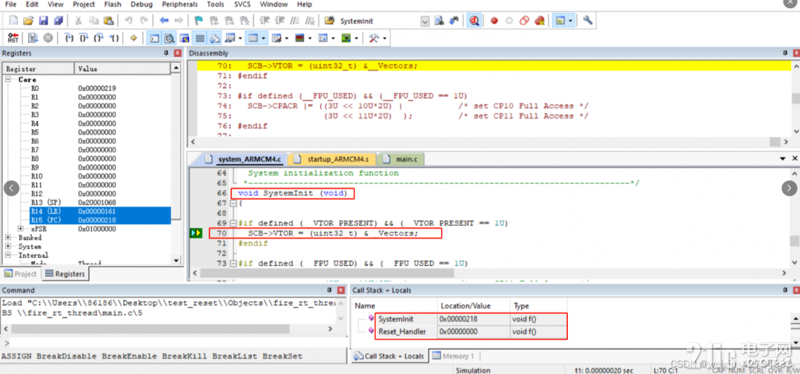Screen dimensions: 800x374
Task: Click the Value column header in Registers
Action: coord(122,68)
